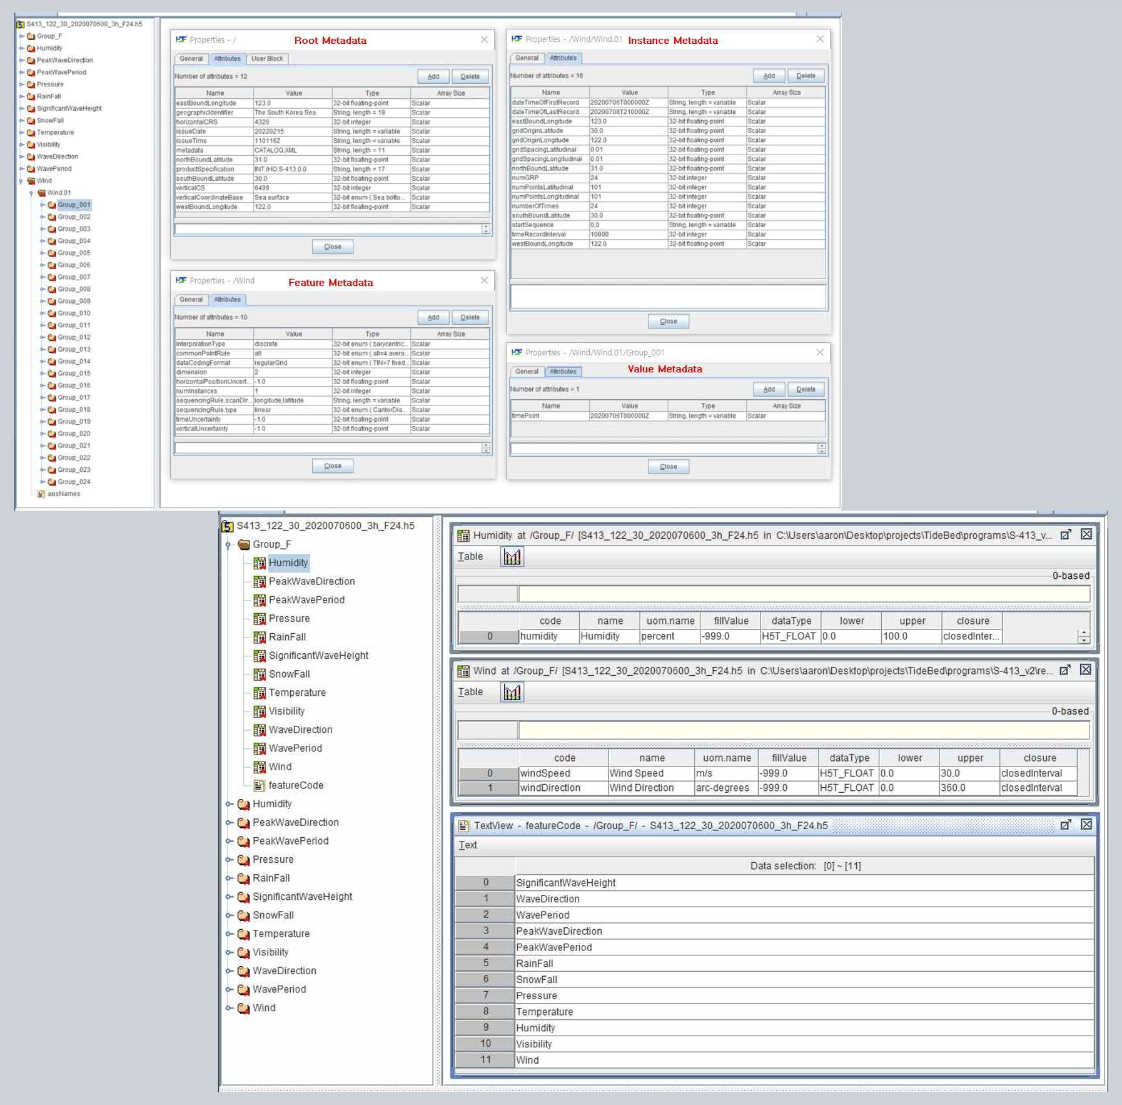Screen dimensions: 1122x1105
Task: Click timePoint attribute in Value Metadata
Action: [667, 416]
